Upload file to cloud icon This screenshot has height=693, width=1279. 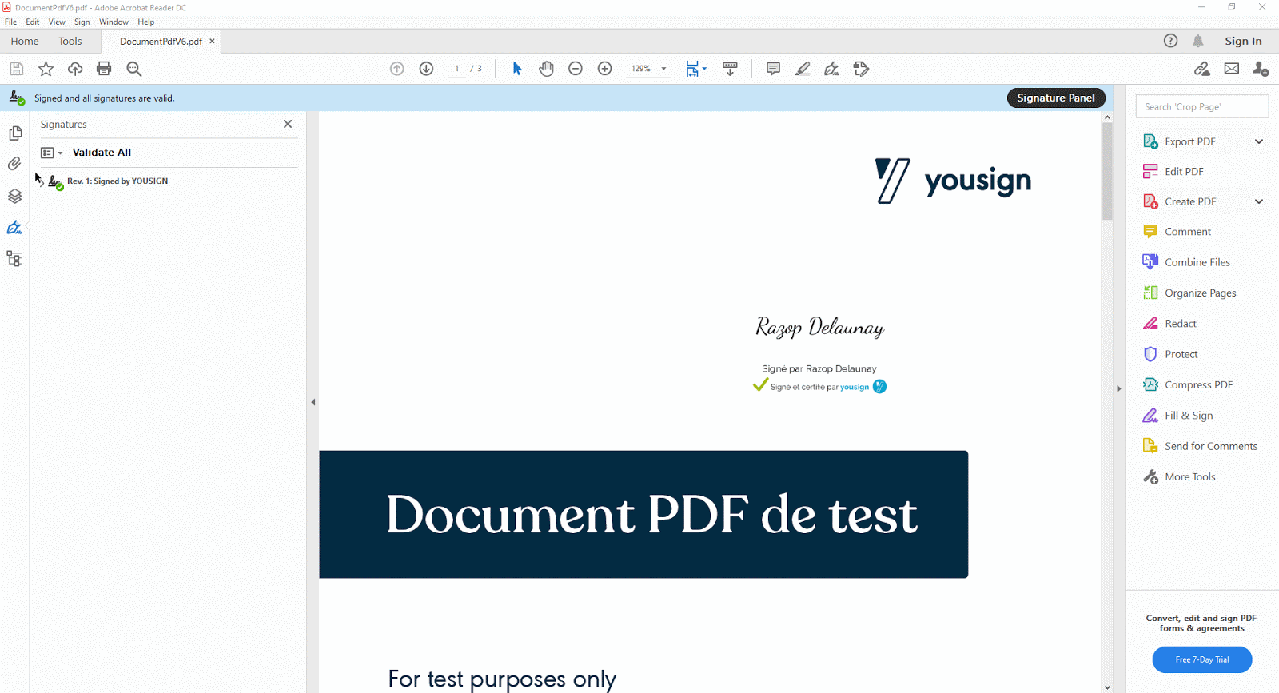75,69
